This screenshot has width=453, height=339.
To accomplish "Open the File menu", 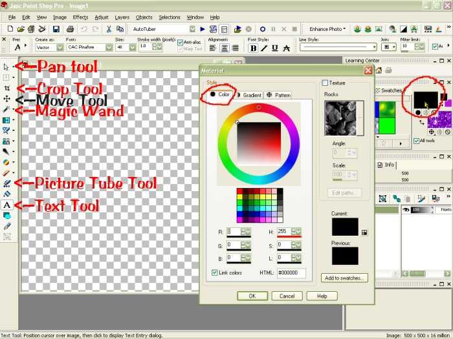I will 12,17.
